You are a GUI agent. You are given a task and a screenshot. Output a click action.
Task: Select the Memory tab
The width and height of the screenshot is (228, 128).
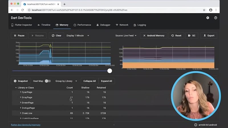62,25
